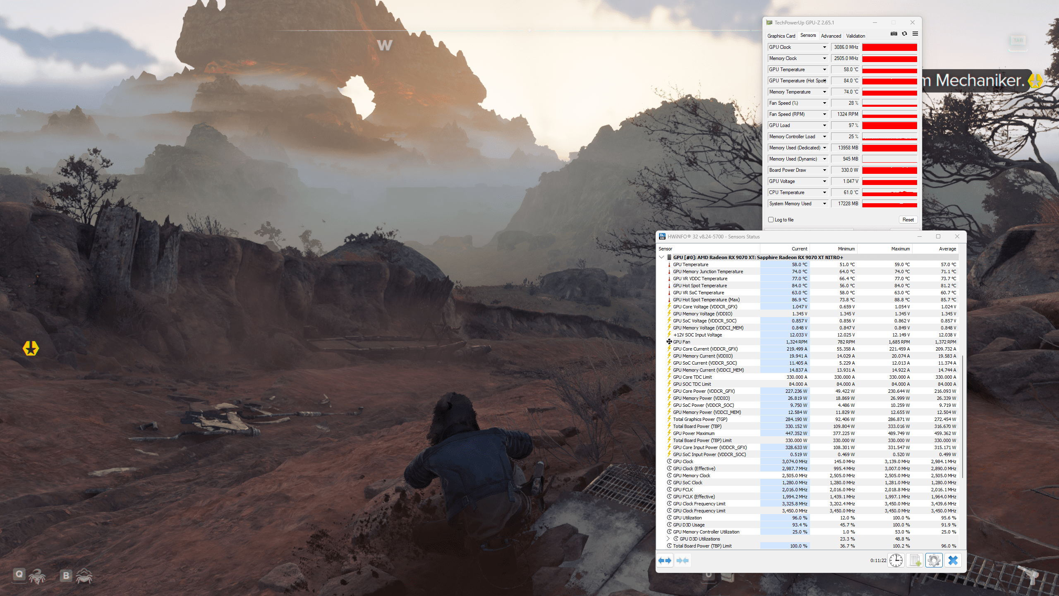Image resolution: width=1059 pixels, height=596 pixels.
Task: Click the GPU Clock red graph
Action: pyautogui.click(x=889, y=47)
